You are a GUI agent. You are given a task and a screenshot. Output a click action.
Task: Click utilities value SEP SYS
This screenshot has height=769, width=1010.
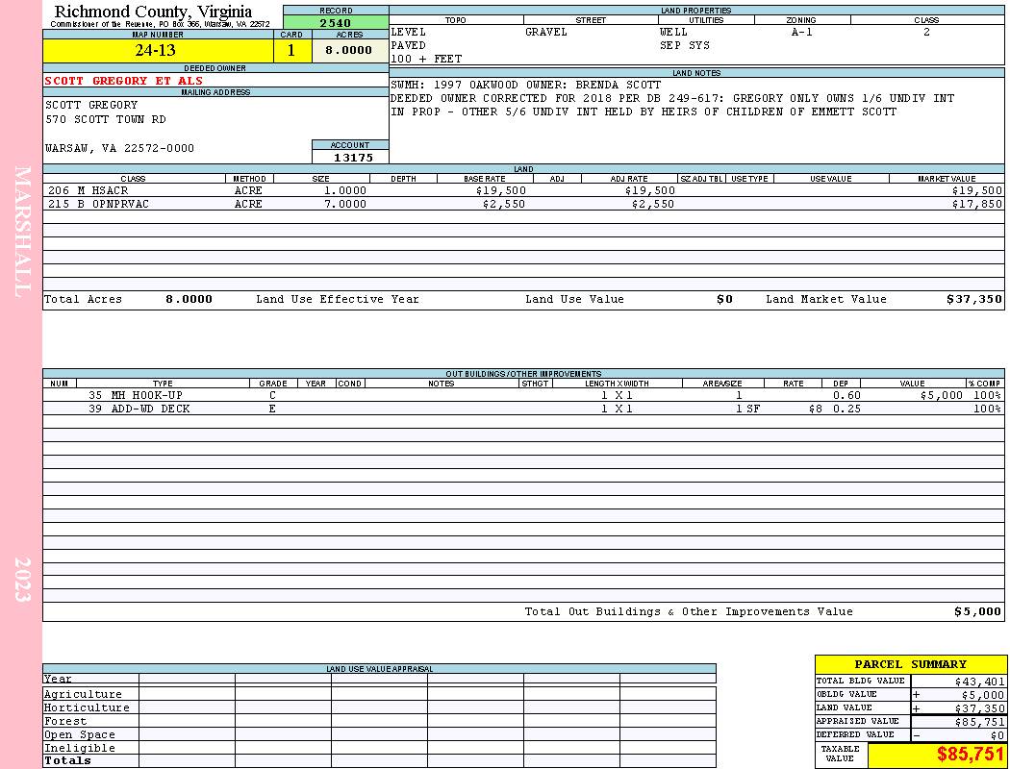pyautogui.click(x=685, y=45)
